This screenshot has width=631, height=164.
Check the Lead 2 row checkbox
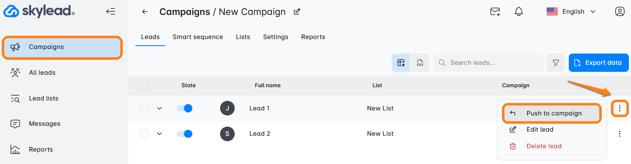(x=144, y=134)
